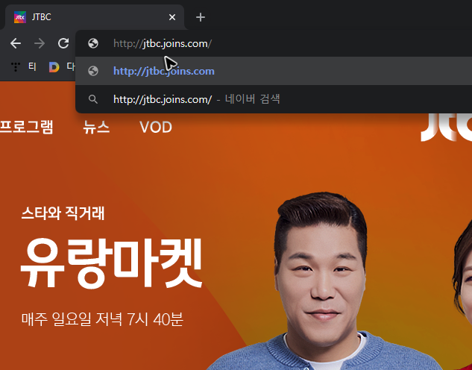Screen dimensions: 472x370
Task: Click globe icon beside highlighted suggestion
Action: tap(93, 71)
